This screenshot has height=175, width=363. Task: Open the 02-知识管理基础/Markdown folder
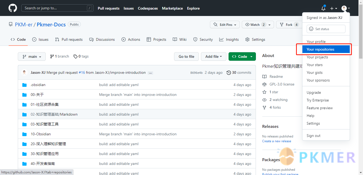click(x=54, y=114)
